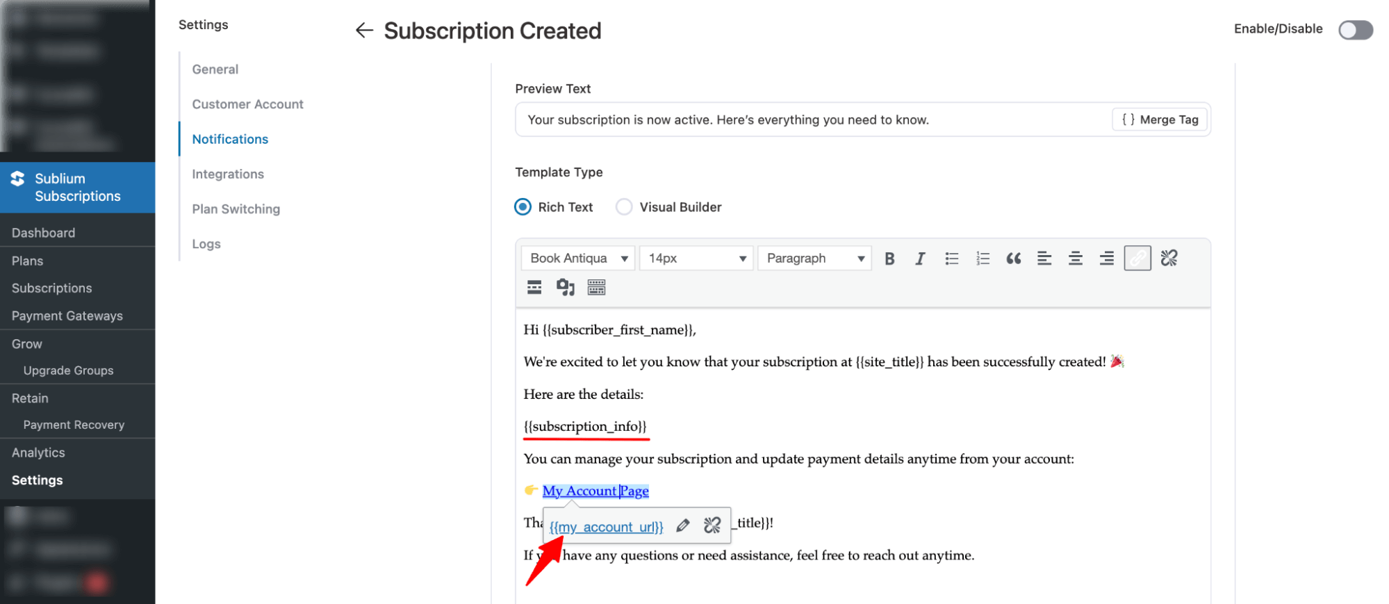The image size is (1389, 604).
Task: Open Logs settings tab
Action: (x=206, y=243)
